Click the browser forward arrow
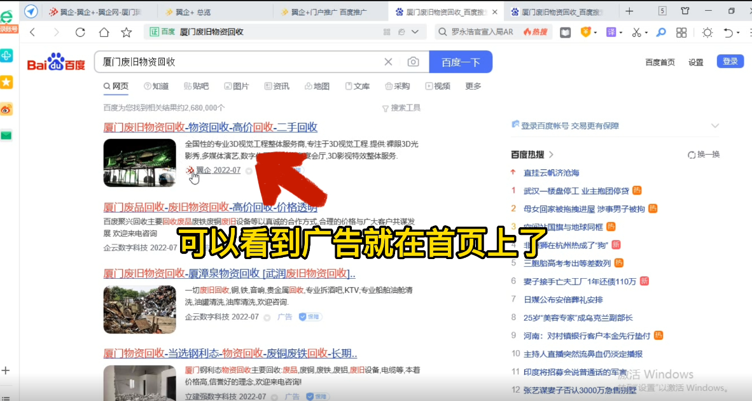 [x=56, y=32]
